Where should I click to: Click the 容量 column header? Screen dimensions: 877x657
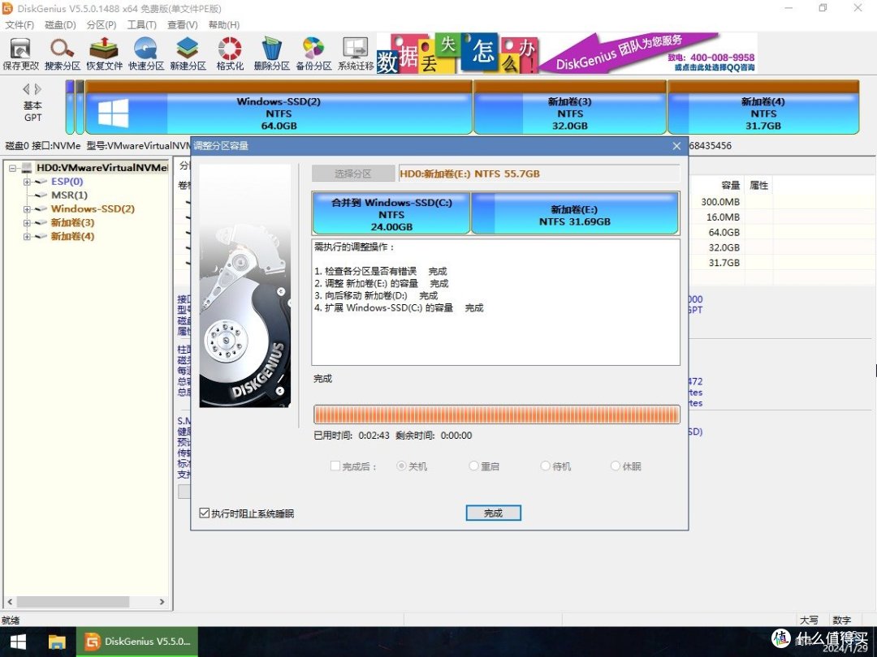[x=731, y=186]
